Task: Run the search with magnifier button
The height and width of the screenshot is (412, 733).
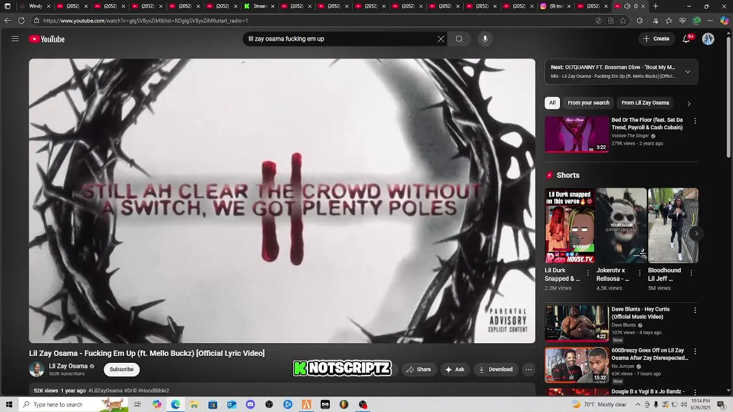Action: pos(459,39)
